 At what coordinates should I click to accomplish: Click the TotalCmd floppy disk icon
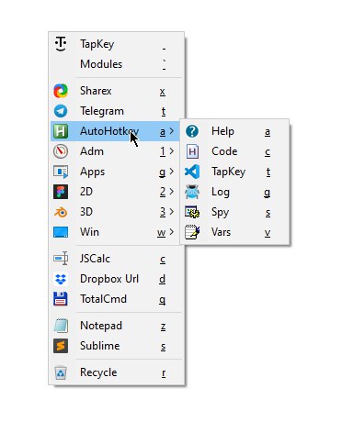pos(61,299)
